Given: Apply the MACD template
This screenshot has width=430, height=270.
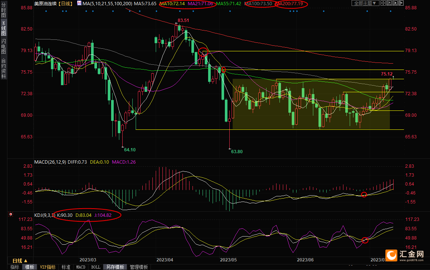Looking at the screenshot, I should tap(81, 267).
